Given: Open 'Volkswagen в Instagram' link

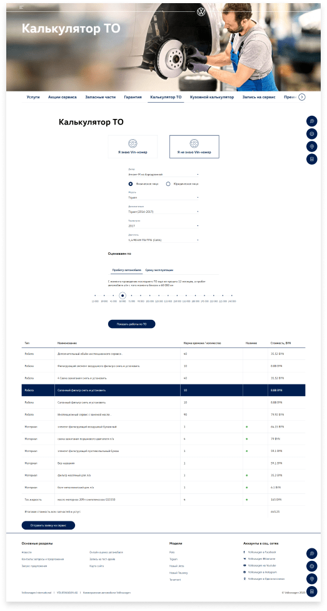Looking at the screenshot, I should 263,572.
